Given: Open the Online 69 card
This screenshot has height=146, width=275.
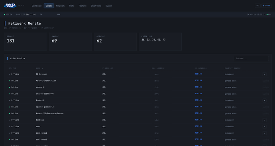Looking at the screenshot, I should (71, 42).
